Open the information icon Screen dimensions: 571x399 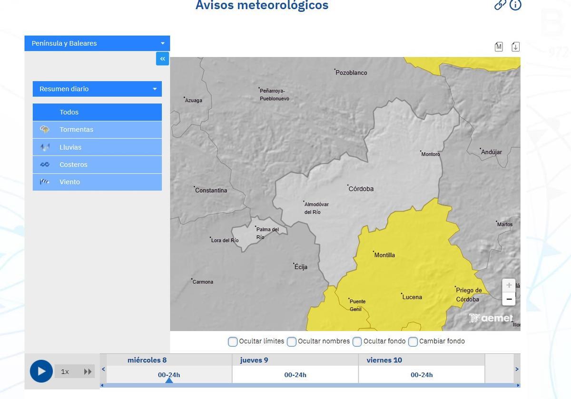pos(515,5)
